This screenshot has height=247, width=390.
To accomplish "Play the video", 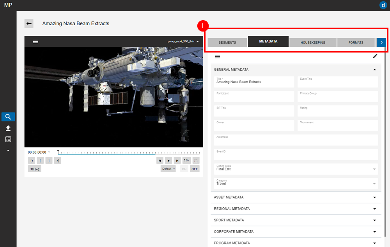I will (x=168, y=160).
